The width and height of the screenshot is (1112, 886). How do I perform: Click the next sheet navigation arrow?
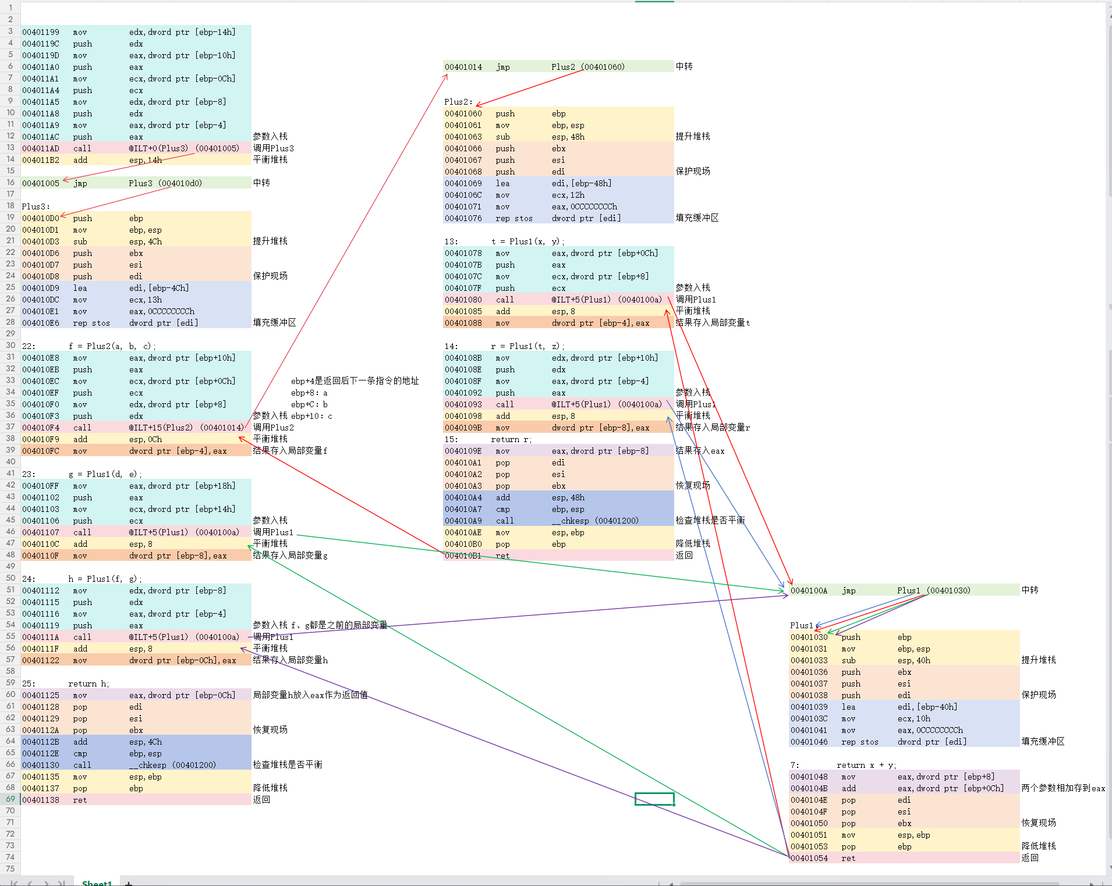pos(46,883)
